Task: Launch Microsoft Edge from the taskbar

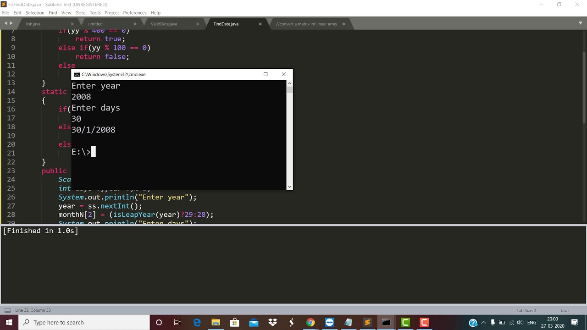Action: click(x=197, y=322)
